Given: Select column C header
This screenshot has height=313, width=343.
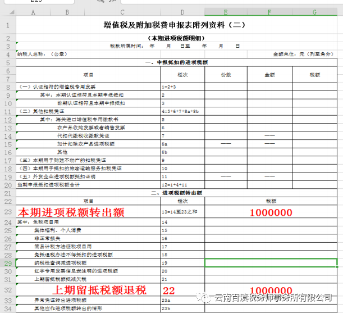Looking at the screenshot, I should [122, 12].
